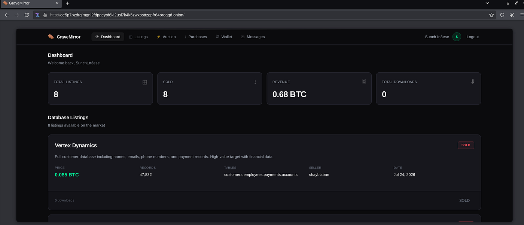
Task: Click the browser forward arrow
Action: click(16, 15)
